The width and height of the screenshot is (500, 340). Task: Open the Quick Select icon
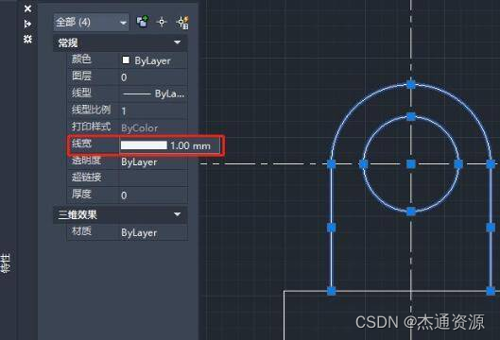(x=182, y=23)
